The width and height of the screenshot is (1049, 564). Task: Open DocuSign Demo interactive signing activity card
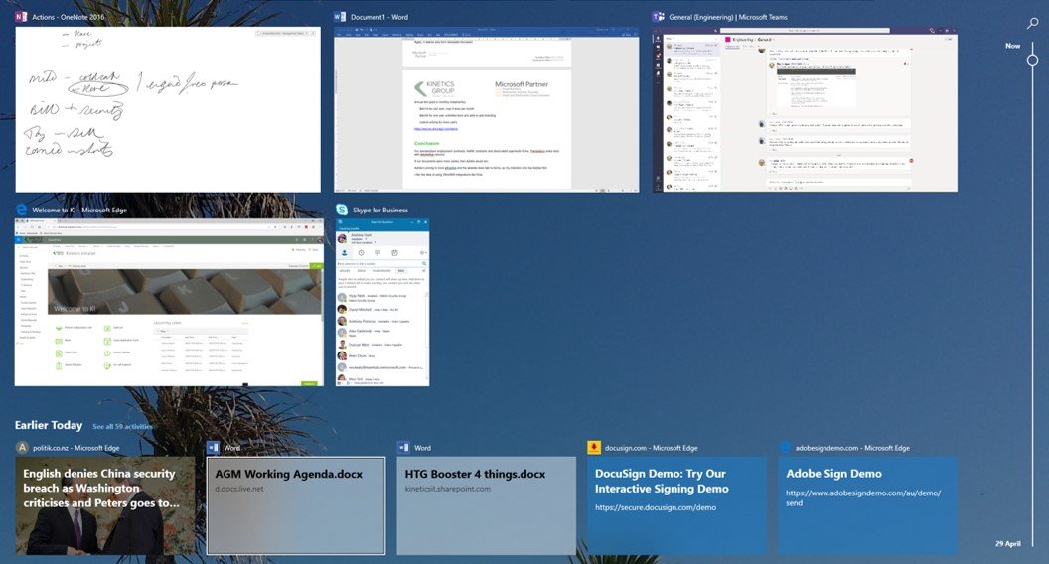[677, 505]
